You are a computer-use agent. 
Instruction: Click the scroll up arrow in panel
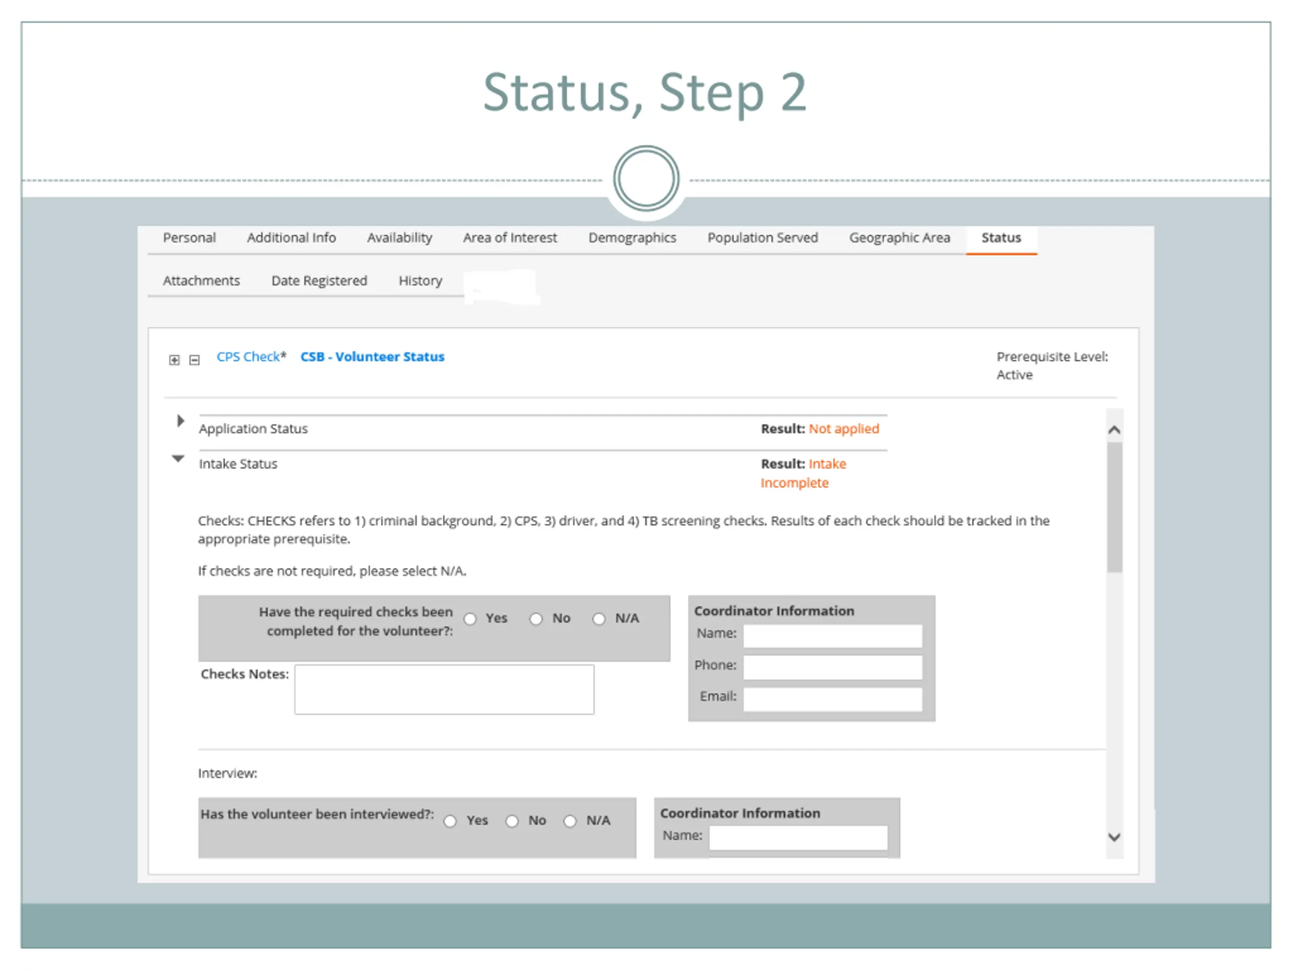[x=1114, y=430]
